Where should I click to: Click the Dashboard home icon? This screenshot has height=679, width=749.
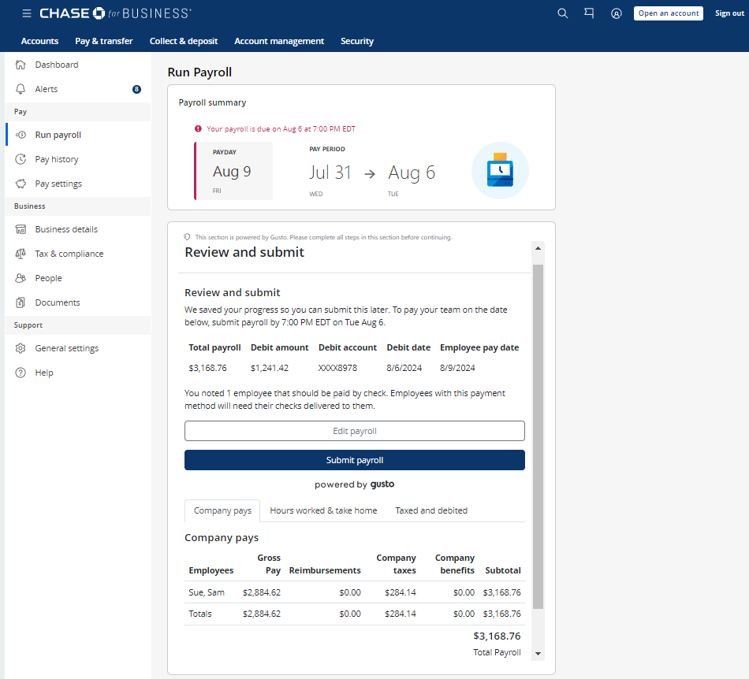pos(21,65)
